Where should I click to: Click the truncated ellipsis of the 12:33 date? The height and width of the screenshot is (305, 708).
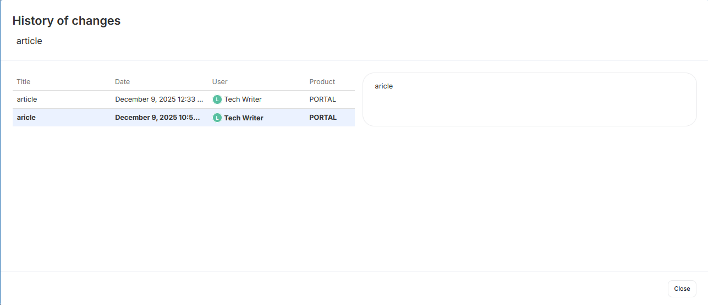pyautogui.click(x=200, y=100)
